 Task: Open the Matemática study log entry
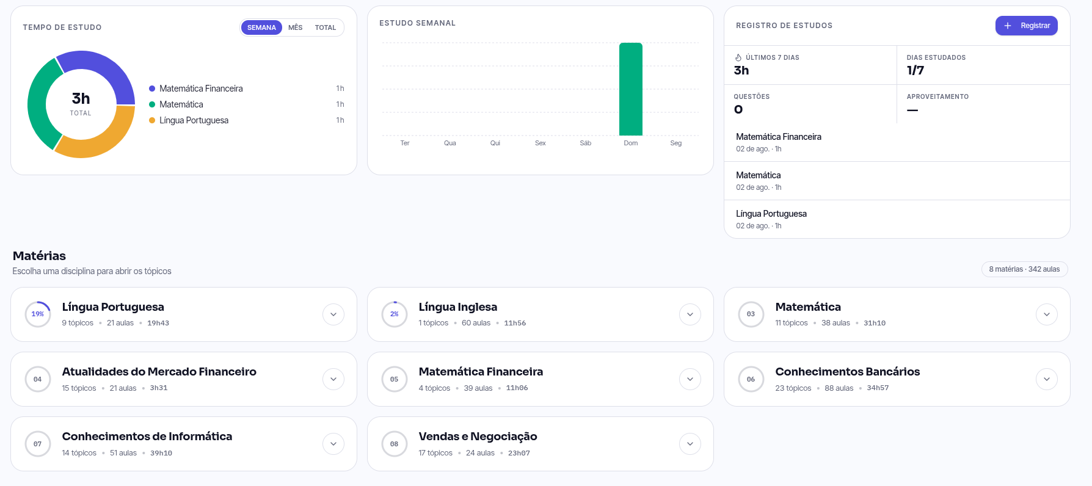point(897,181)
